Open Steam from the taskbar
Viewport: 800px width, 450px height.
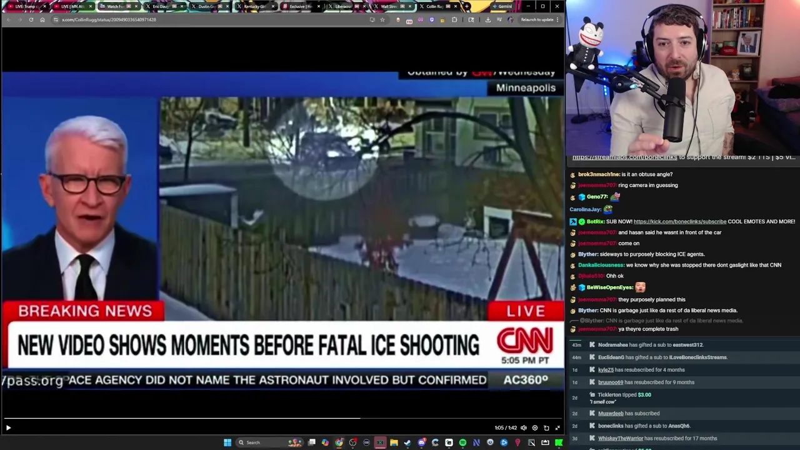[x=407, y=442]
